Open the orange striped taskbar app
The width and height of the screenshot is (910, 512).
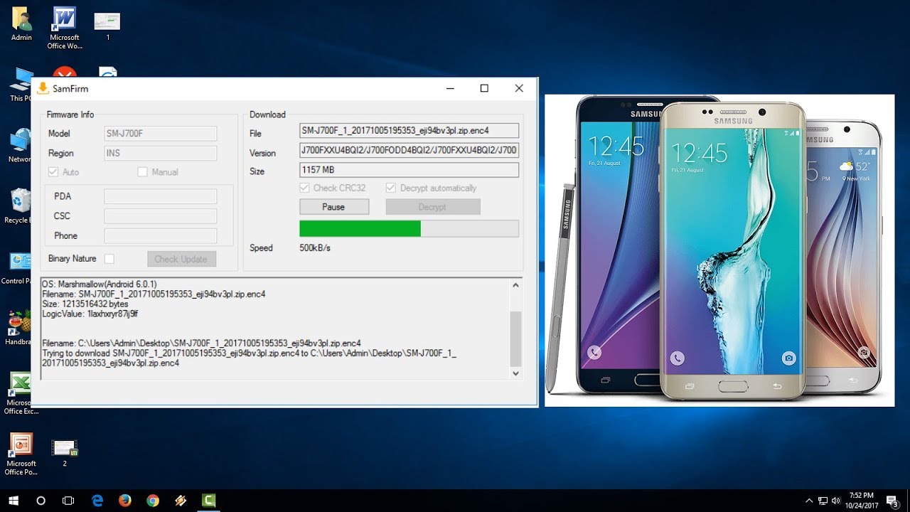click(x=181, y=501)
